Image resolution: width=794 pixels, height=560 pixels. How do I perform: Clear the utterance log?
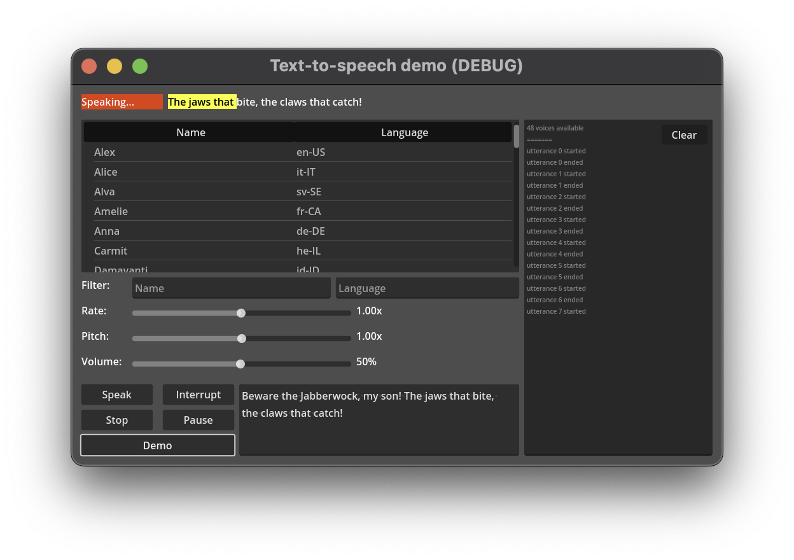684,134
